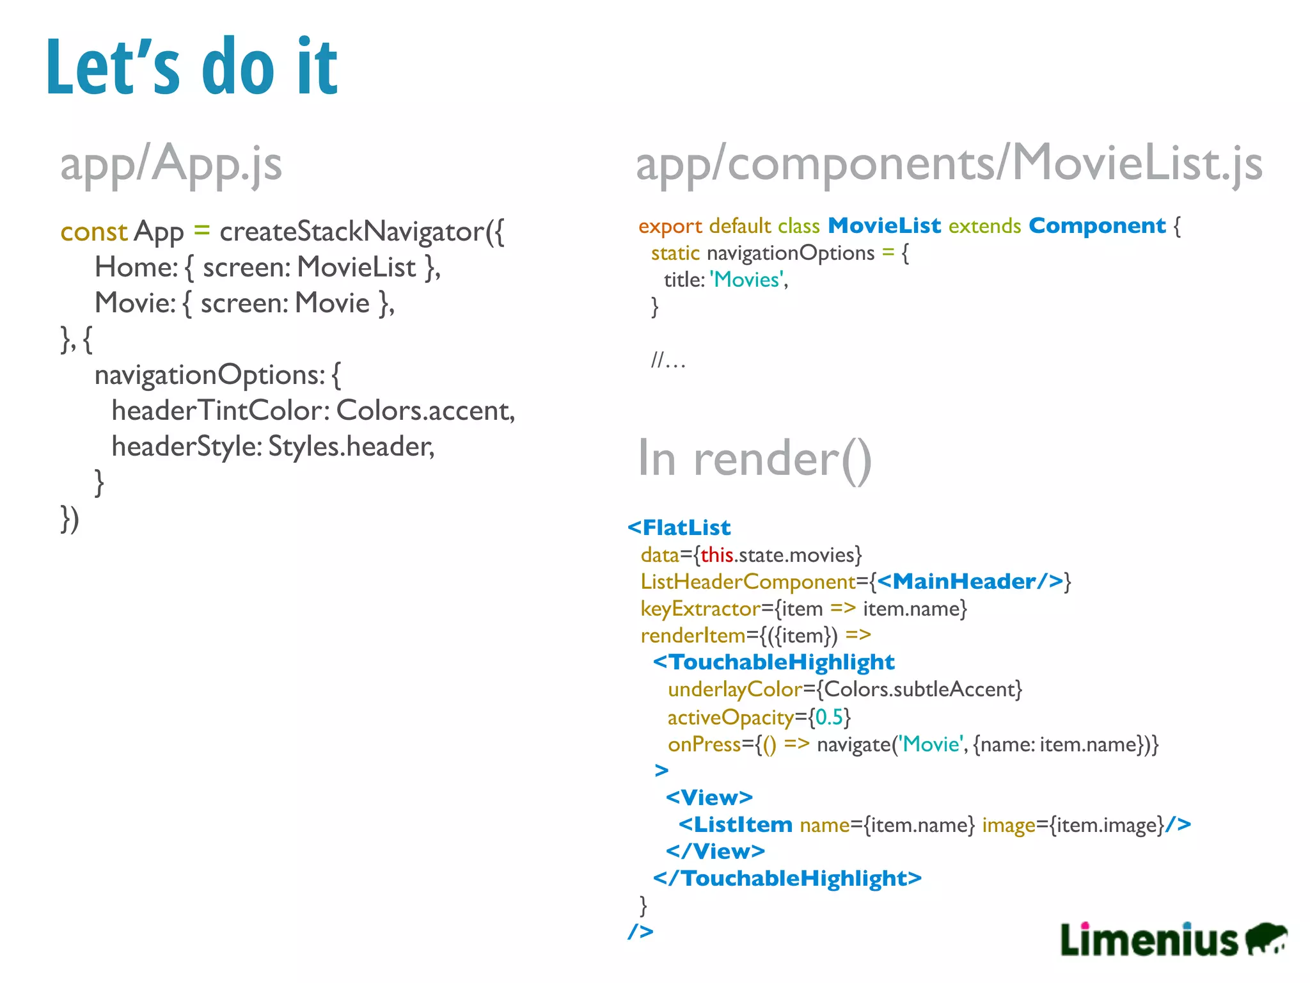Image resolution: width=1310 pixels, height=983 pixels.
Task: Click the "Home: { screen: MovieList }" line
Action: pyautogui.click(x=267, y=268)
